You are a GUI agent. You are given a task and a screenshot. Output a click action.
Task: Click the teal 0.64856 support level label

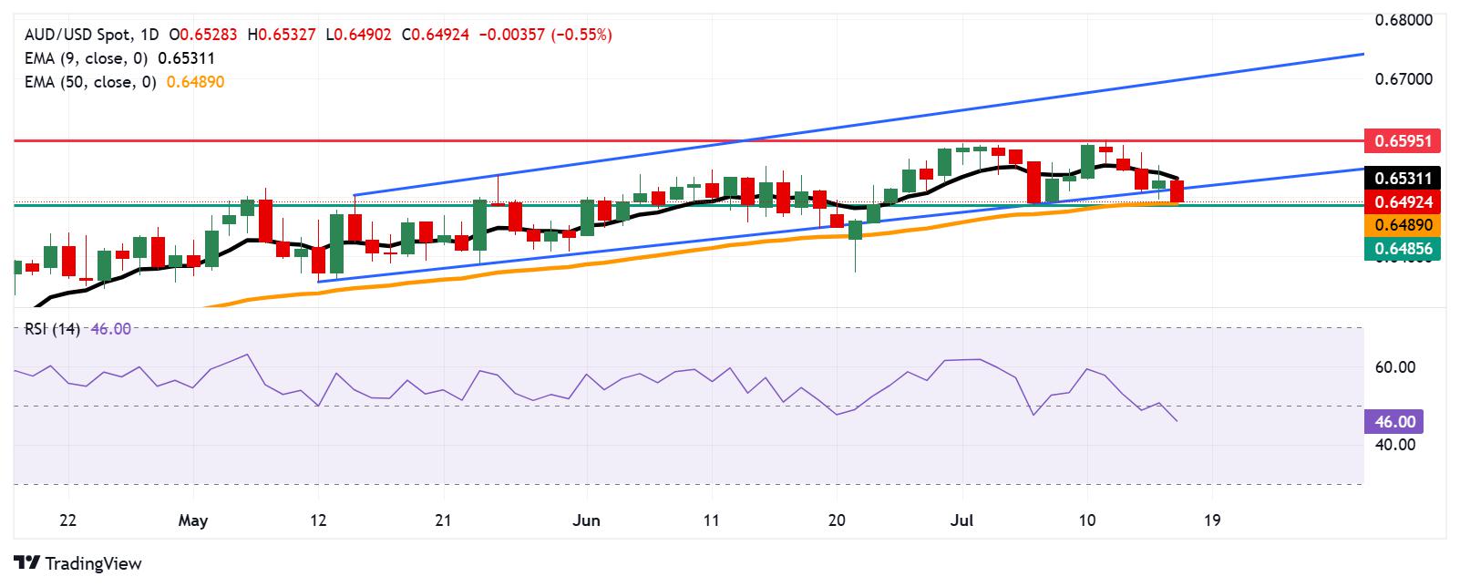point(1403,248)
